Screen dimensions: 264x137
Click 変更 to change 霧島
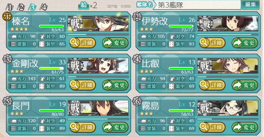(245, 127)
